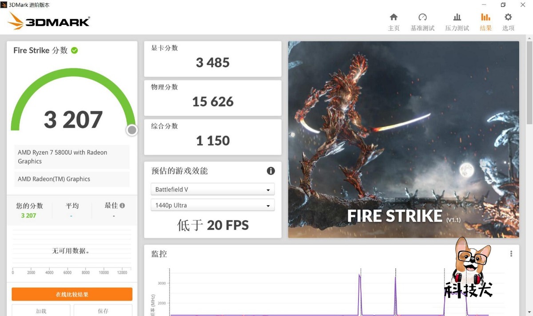Click the 综合分数 1 150 score card
This screenshot has width=533, height=316.
pyautogui.click(x=213, y=137)
